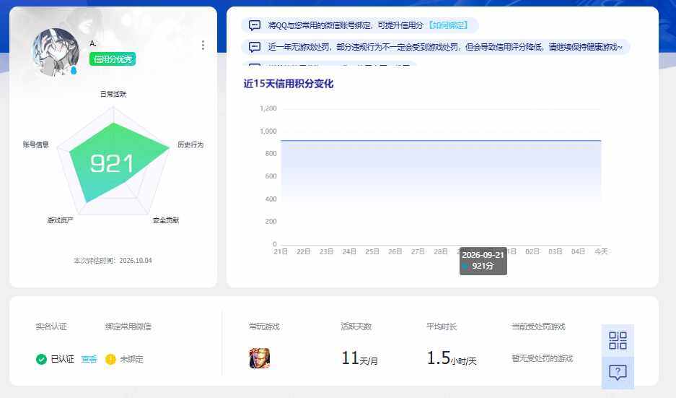Click the yellow unbound warning icon
676x398 pixels.
111,359
